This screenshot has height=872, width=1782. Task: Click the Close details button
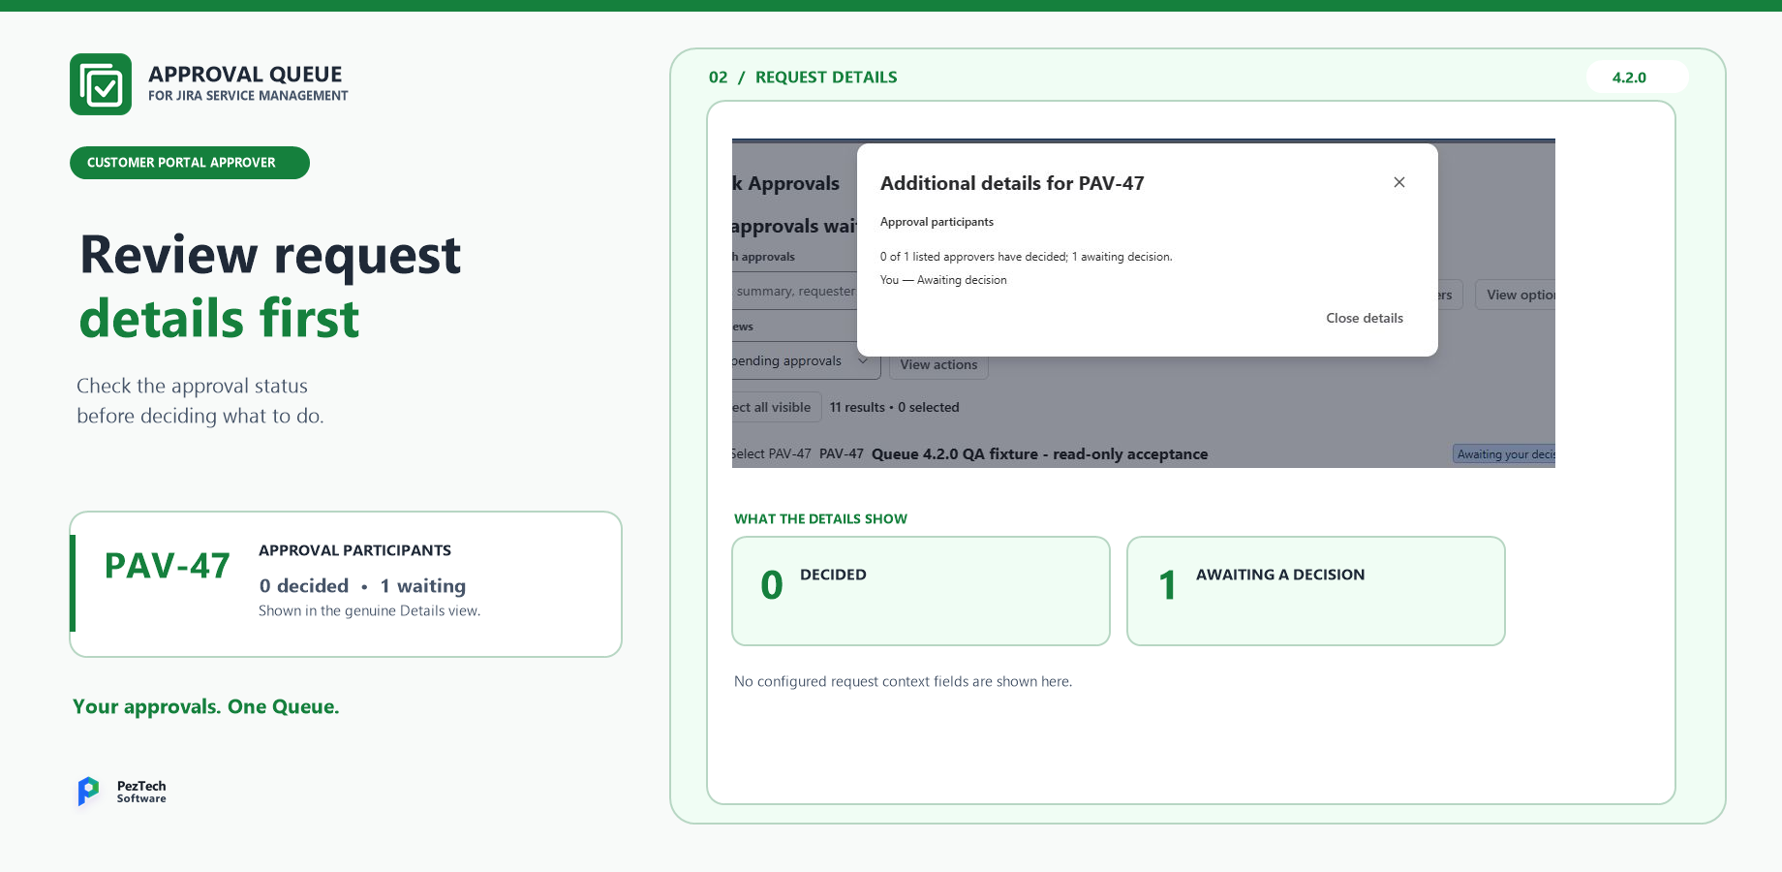click(x=1364, y=318)
